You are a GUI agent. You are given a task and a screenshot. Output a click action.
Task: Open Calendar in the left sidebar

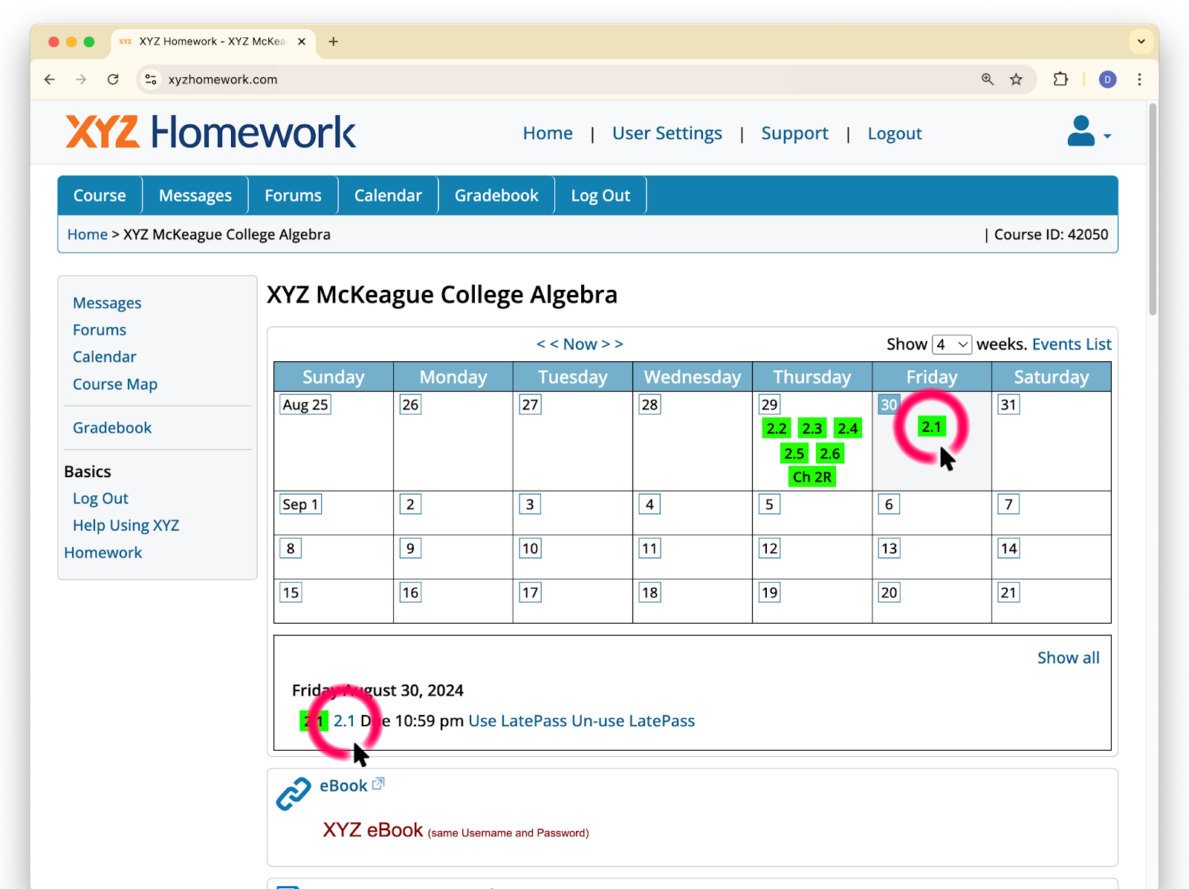tap(105, 357)
